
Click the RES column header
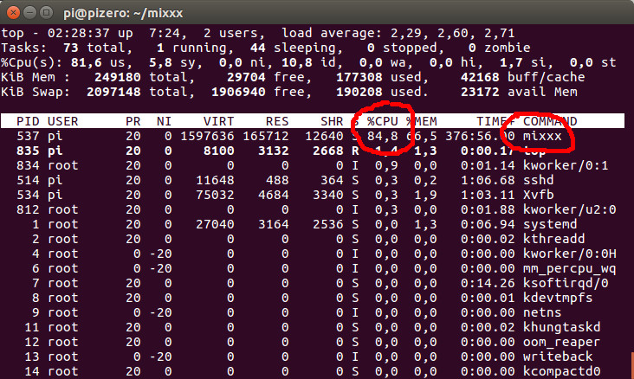coord(277,121)
